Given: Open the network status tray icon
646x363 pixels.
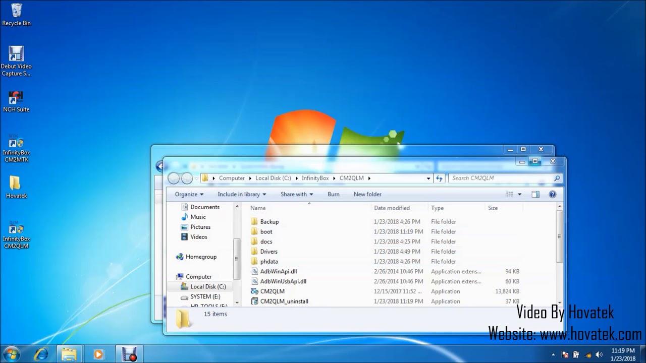Looking at the screenshot, I should click(x=587, y=354).
